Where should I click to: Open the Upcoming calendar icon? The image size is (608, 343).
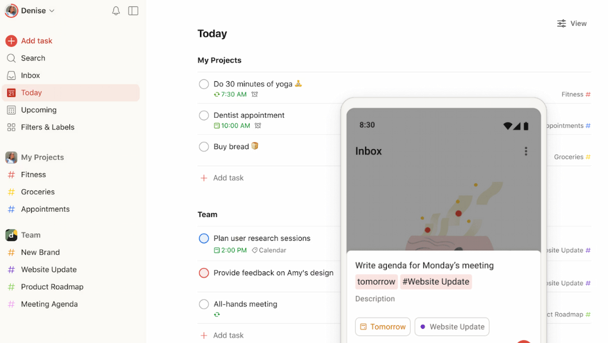pyautogui.click(x=11, y=110)
